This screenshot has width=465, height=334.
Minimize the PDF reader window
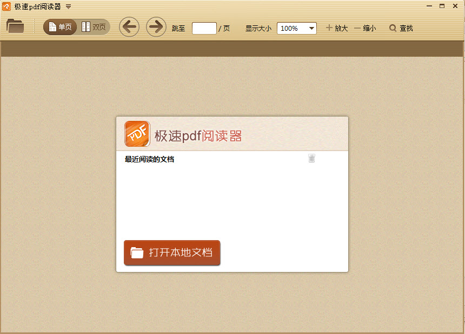pos(429,6)
